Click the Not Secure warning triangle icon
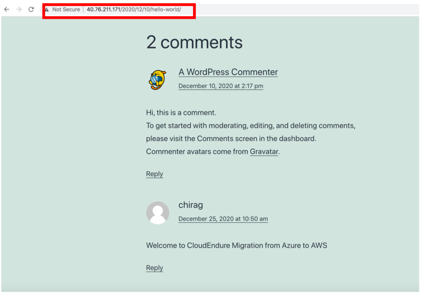The width and height of the screenshot is (421, 293). [x=48, y=9]
